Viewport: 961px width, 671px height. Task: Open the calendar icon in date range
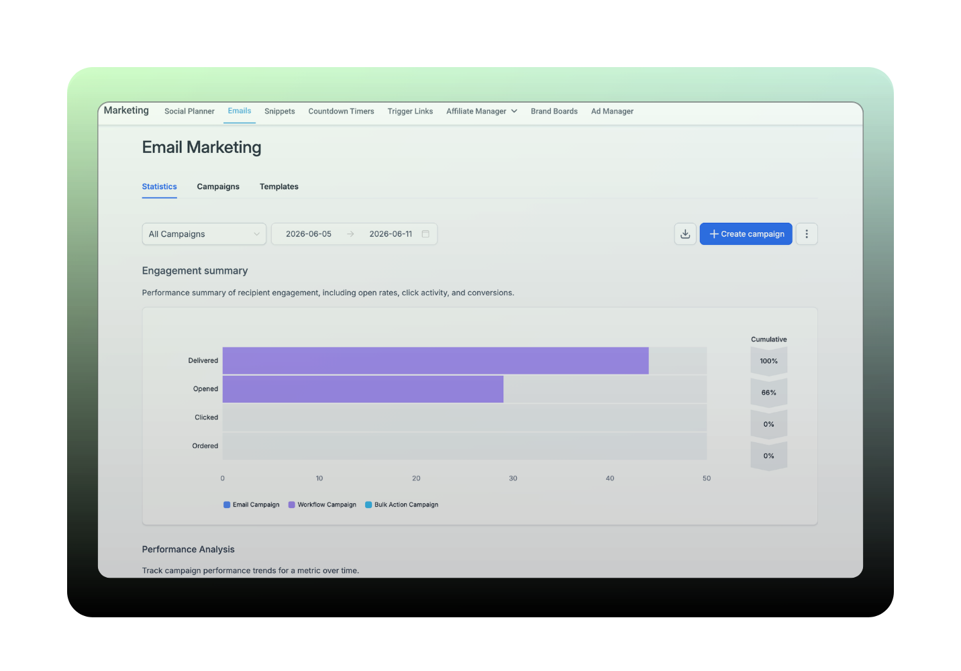click(x=425, y=234)
